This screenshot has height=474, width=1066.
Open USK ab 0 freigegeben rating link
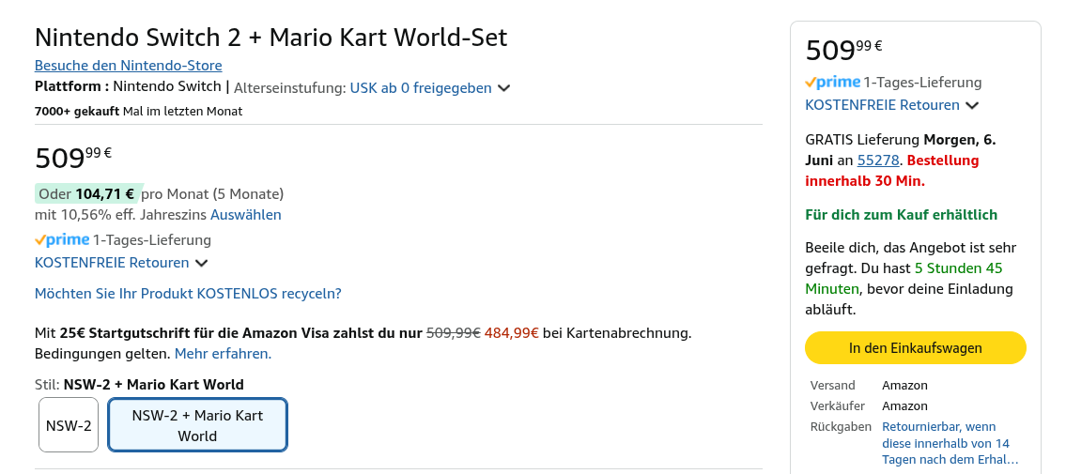pyautogui.click(x=421, y=88)
